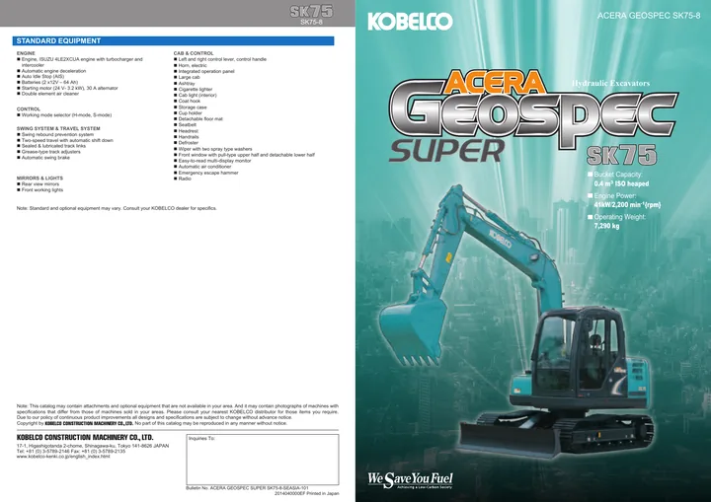
Task: Select 'Automatic swing brake' item
Action: [43, 158]
